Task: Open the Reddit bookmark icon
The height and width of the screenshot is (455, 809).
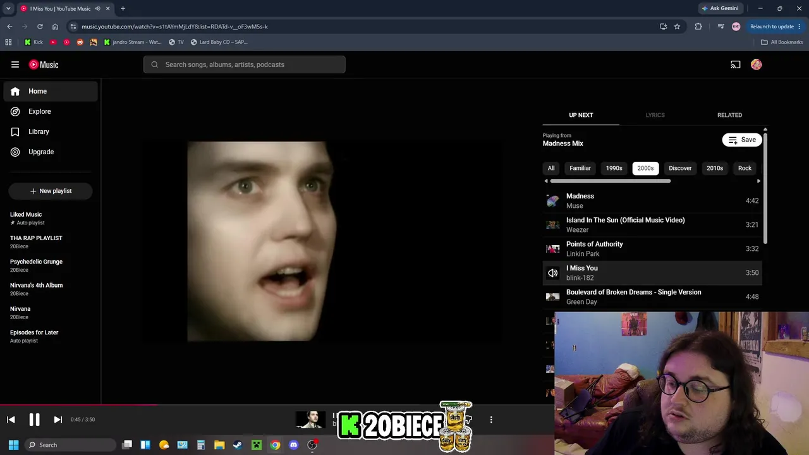Action: click(80, 42)
